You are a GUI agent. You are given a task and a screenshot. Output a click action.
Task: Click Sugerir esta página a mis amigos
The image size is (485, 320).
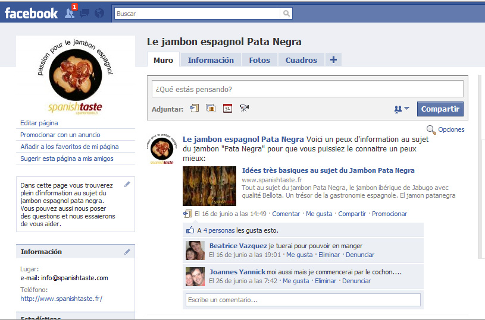67,159
